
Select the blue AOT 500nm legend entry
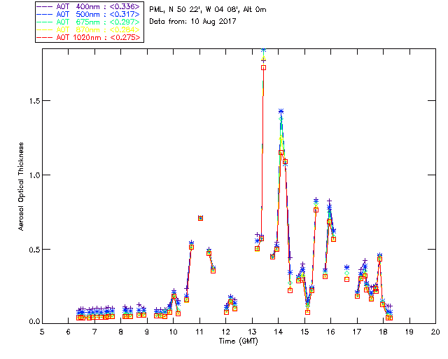[x=97, y=13]
